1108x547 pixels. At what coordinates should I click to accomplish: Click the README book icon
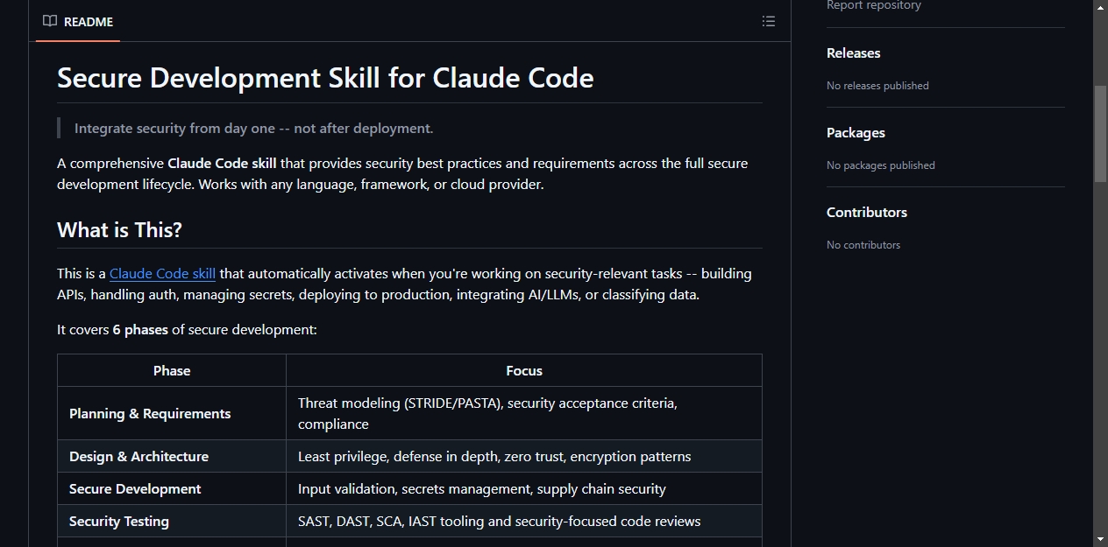pos(50,22)
